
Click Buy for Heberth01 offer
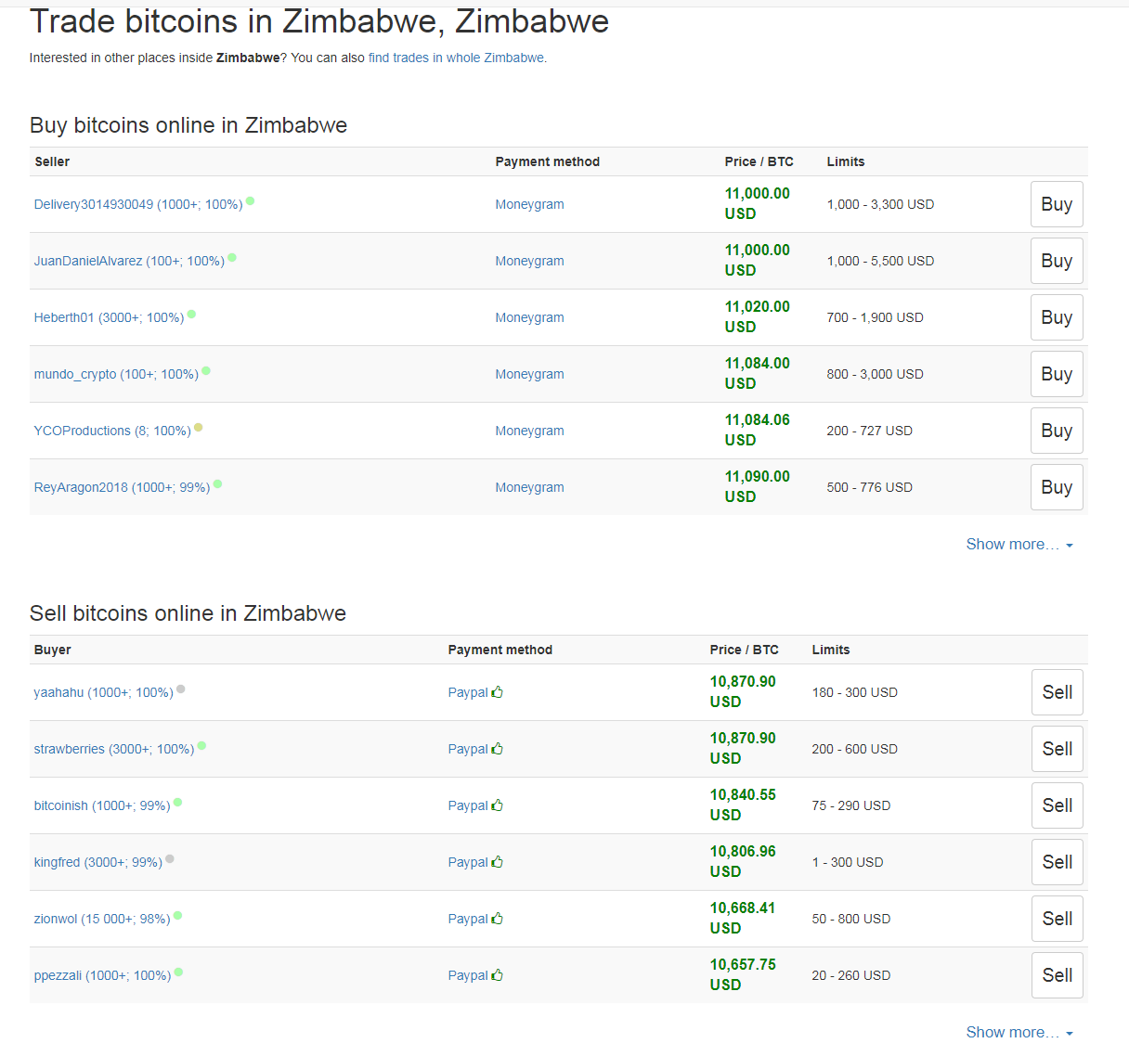(x=1057, y=317)
